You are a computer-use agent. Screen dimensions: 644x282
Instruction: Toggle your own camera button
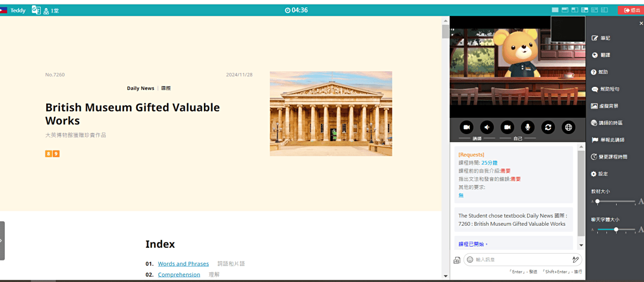pyautogui.click(x=507, y=127)
